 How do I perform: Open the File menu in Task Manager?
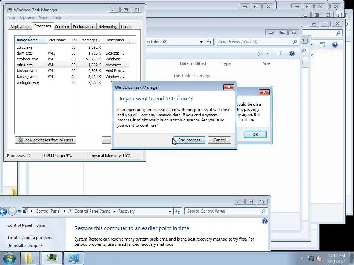click(12, 17)
